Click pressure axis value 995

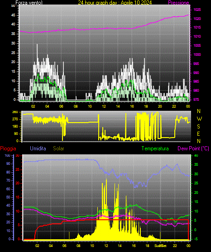click(x=196, y=64)
